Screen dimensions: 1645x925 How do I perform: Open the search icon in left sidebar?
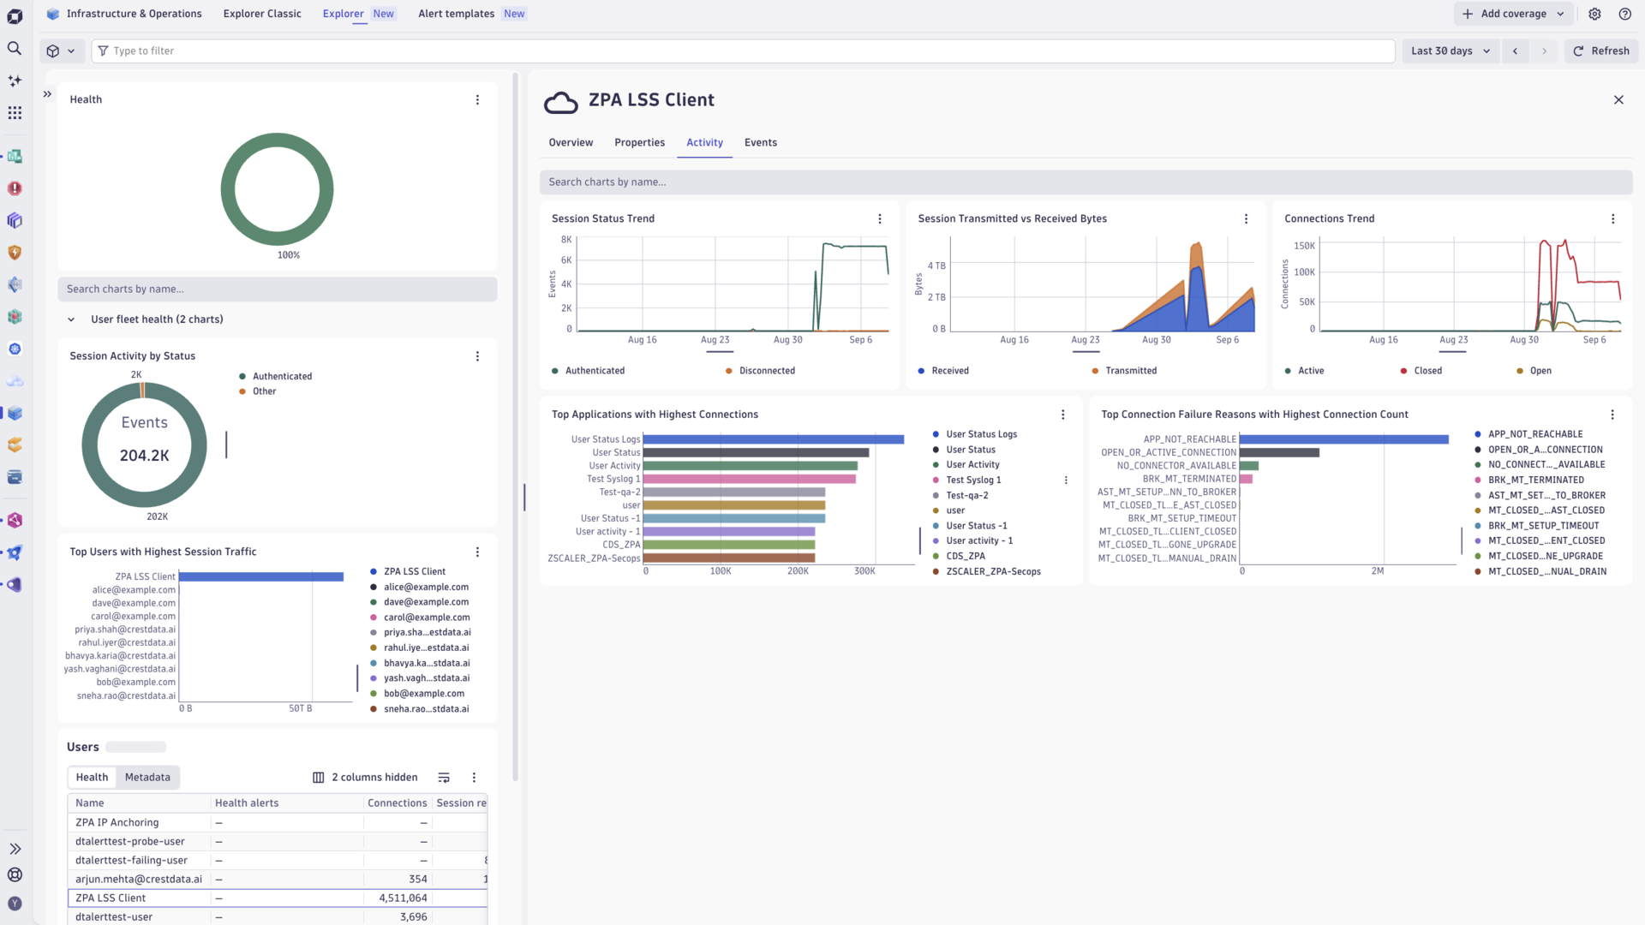coord(15,49)
